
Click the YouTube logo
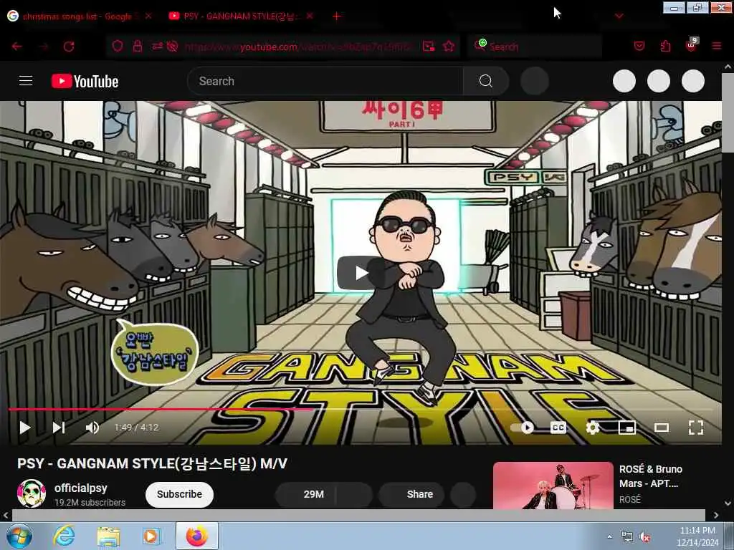(85, 82)
